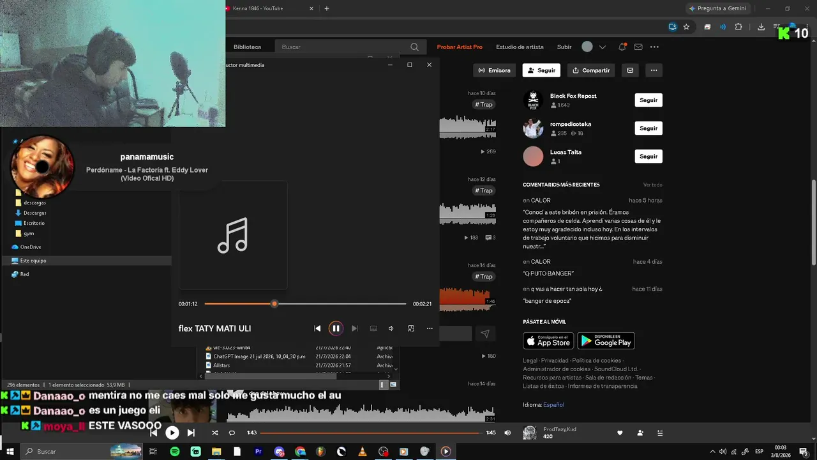The width and height of the screenshot is (817, 460).
Task: Open VLC from the taskbar
Action: pyautogui.click(x=363, y=452)
